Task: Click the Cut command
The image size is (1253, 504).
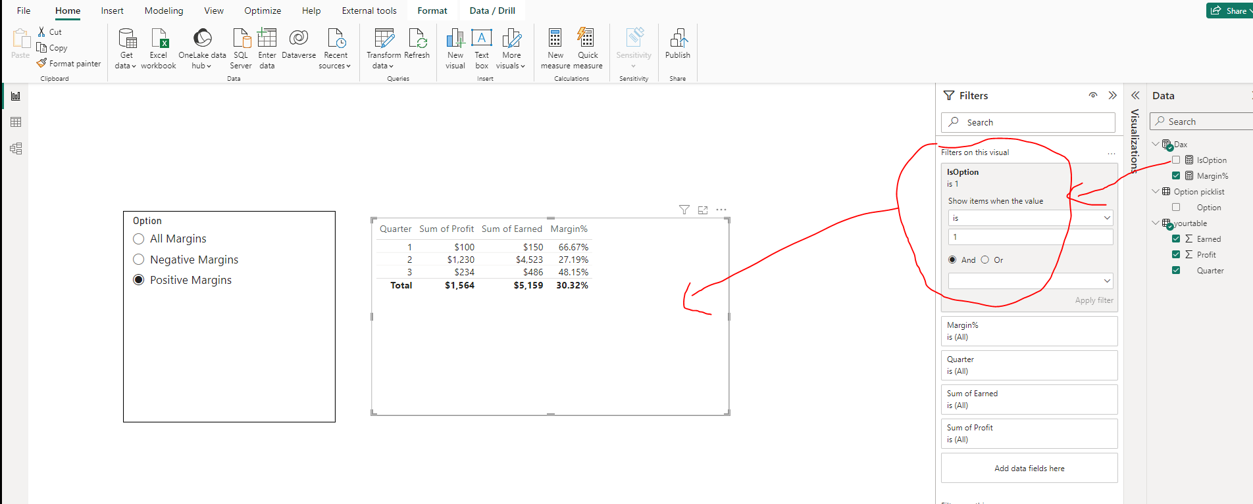Action: 49,32
